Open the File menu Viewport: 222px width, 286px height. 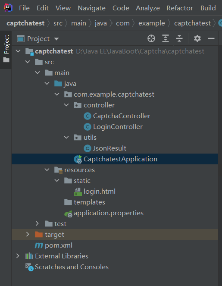(x=24, y=8)
